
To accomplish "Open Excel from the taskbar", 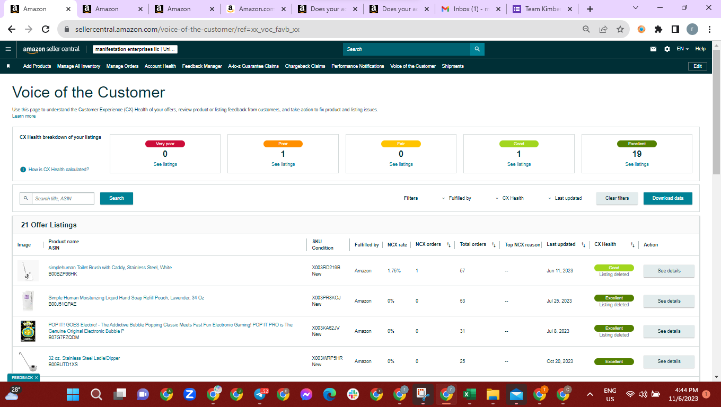I will click(x=470, y=394).
